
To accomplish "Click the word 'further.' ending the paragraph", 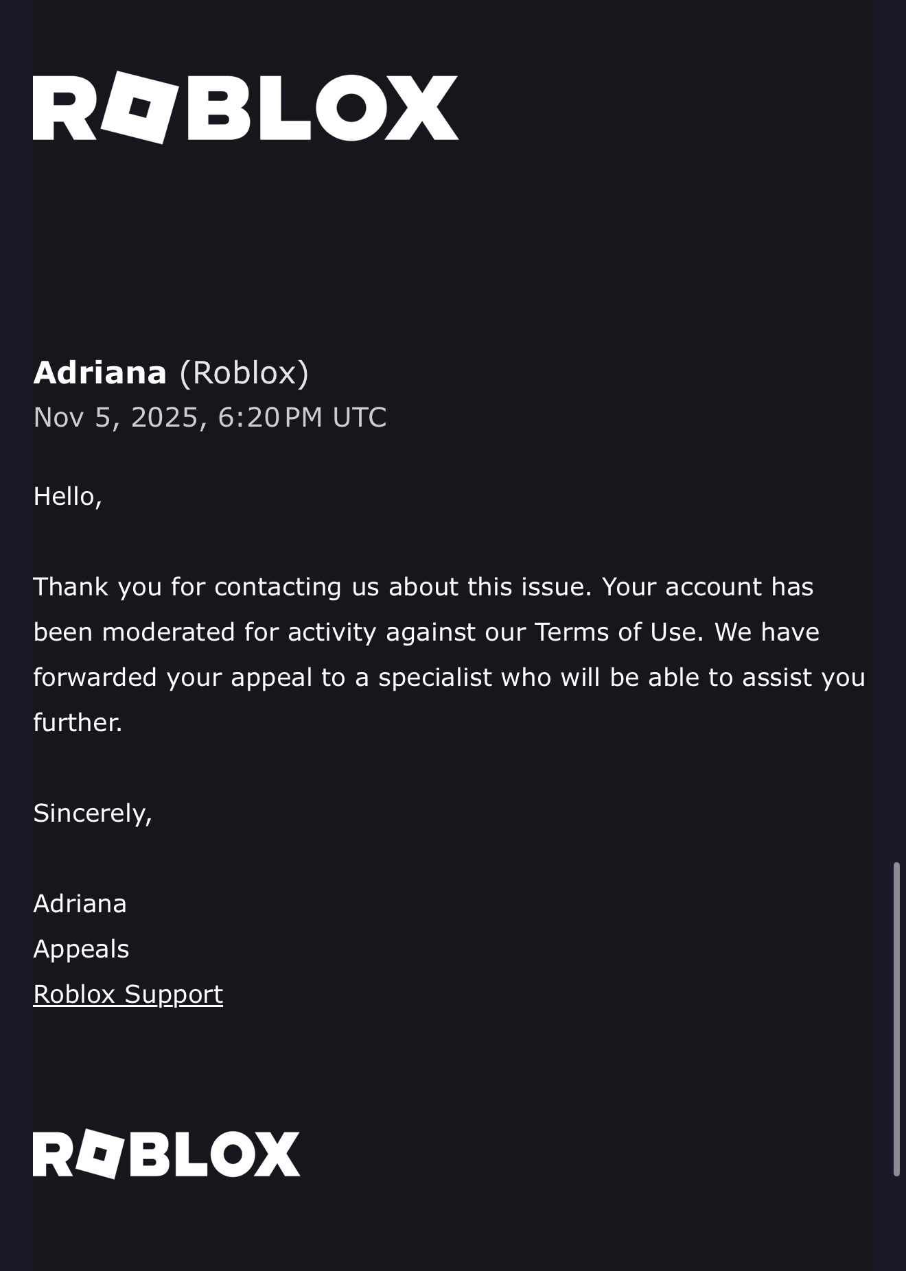I will (78, 722).
